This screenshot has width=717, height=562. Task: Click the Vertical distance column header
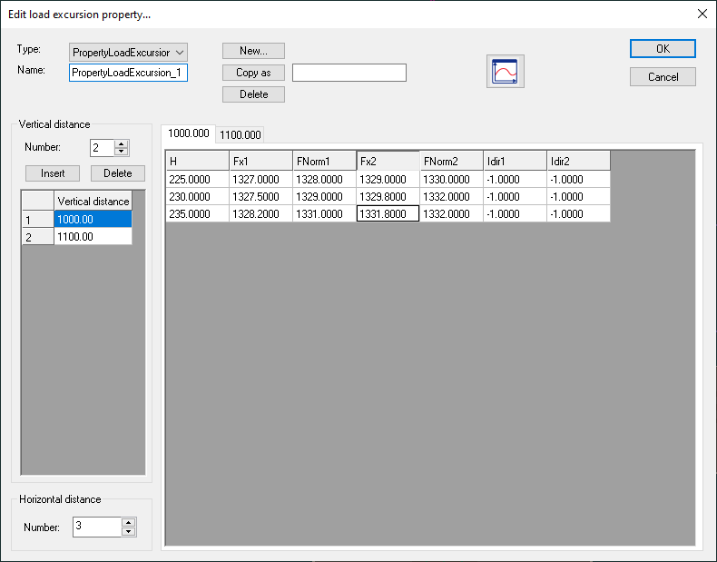point(93,202)
